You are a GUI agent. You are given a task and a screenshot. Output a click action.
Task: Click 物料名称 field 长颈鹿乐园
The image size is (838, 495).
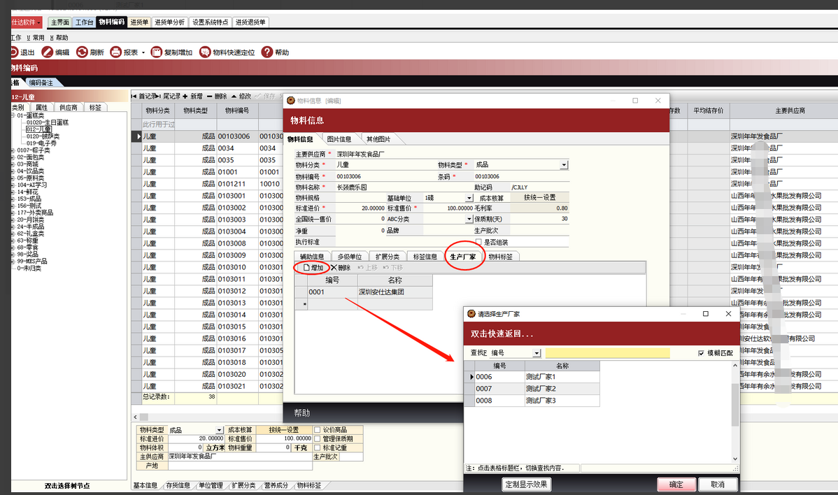pyautogui.click(x=403, y=187)
